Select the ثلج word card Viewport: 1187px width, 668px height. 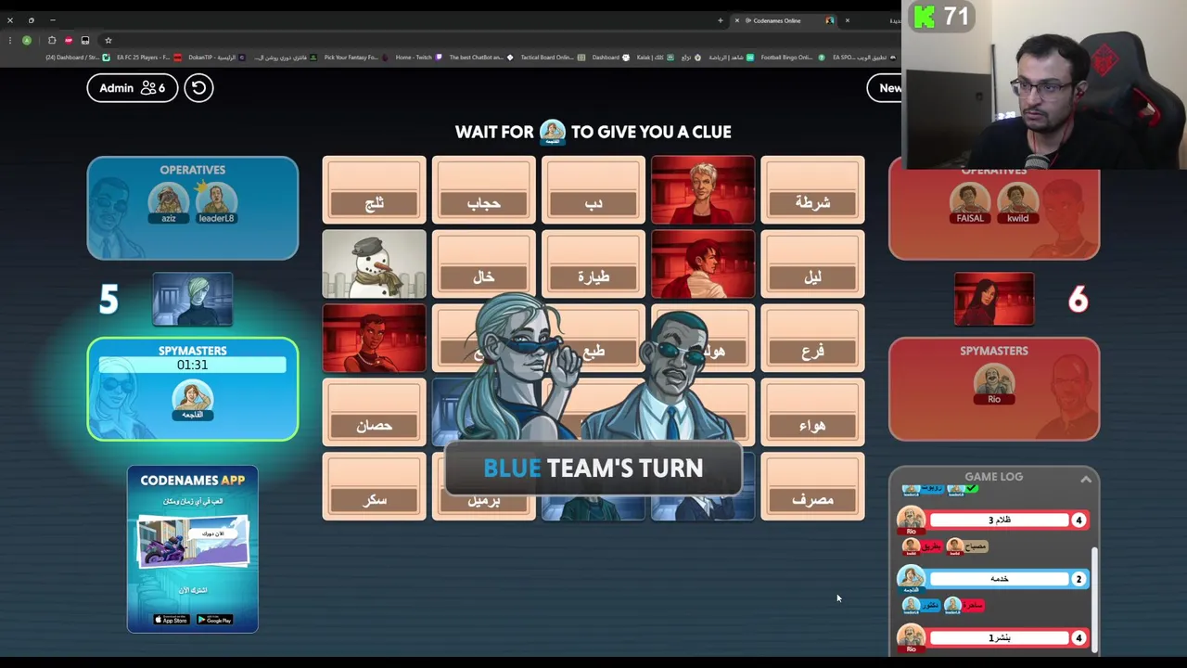[x=374, y=190]
